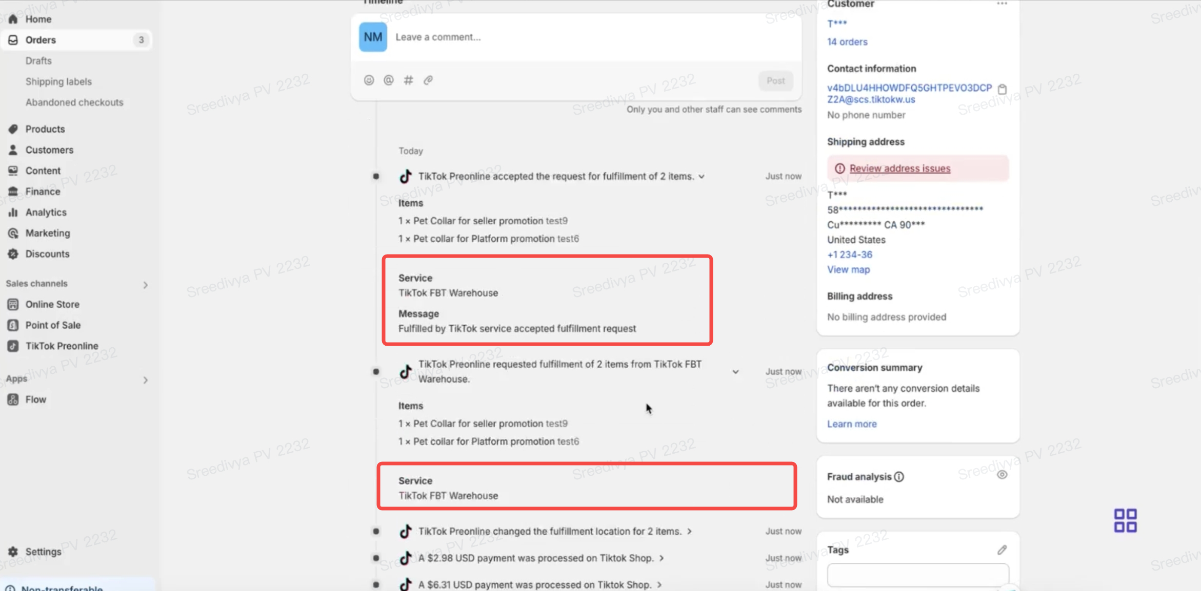Click the Post comment button
The image size is (1201, 591).
[x=775, y=80]
